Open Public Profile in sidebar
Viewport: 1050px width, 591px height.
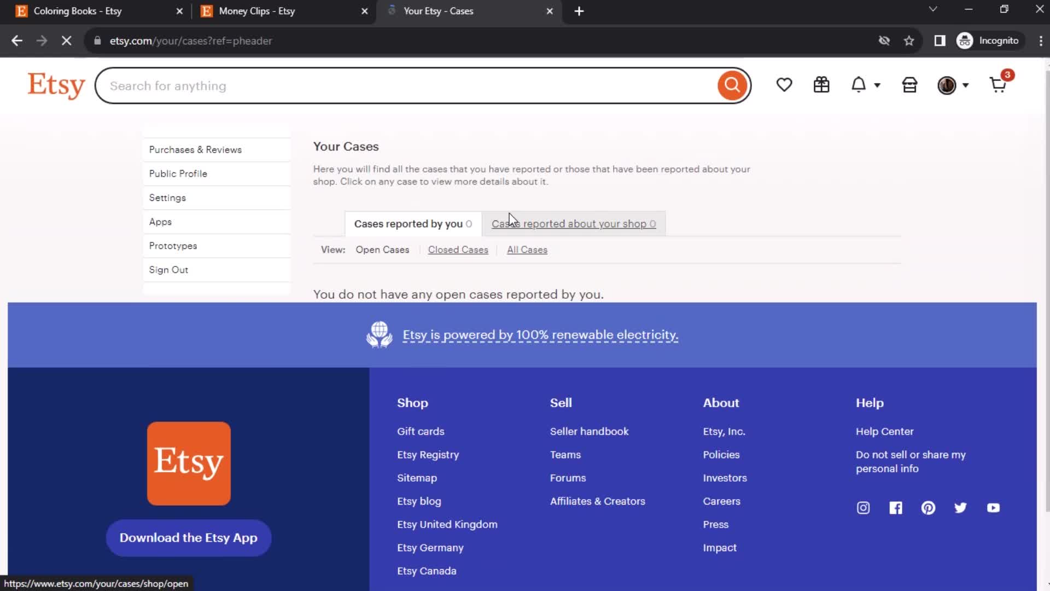(x=217, y=173)
